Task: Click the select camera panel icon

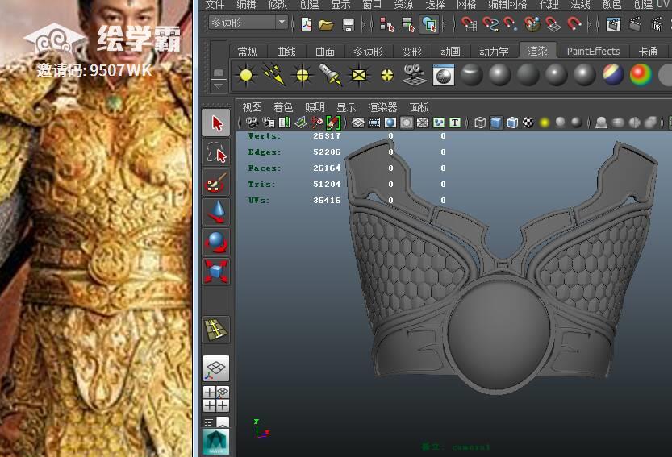Action: click(x=252, y=123)
